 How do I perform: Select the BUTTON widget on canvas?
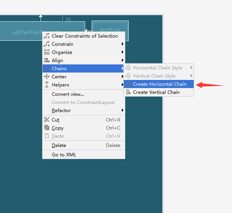click(110, 31)
